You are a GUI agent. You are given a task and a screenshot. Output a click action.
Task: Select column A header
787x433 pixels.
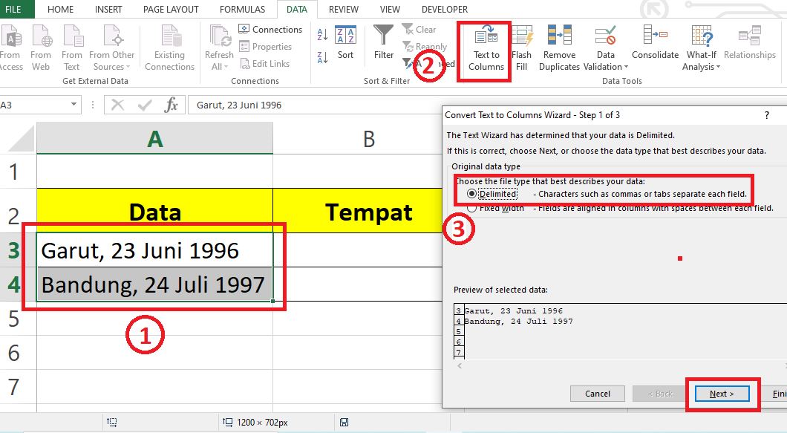(154, 138)
